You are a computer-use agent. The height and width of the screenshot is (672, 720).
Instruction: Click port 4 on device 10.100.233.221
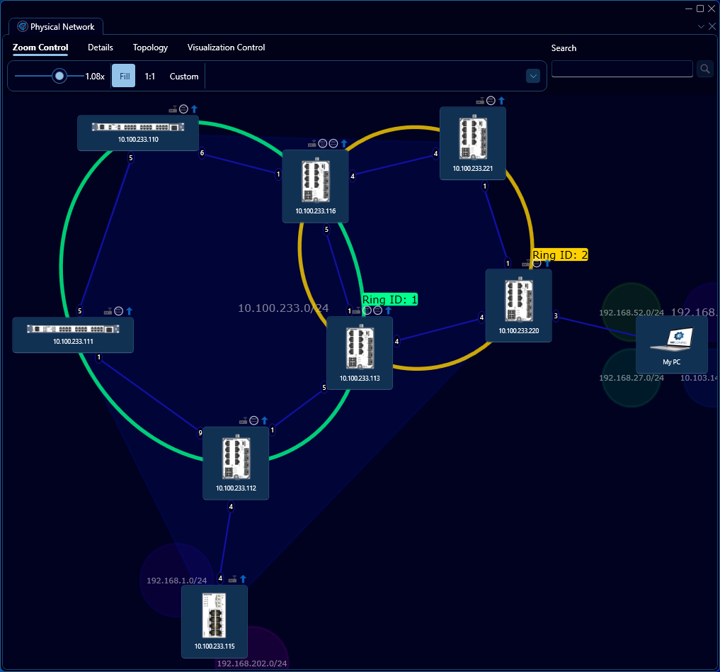[x=436, y=154]
